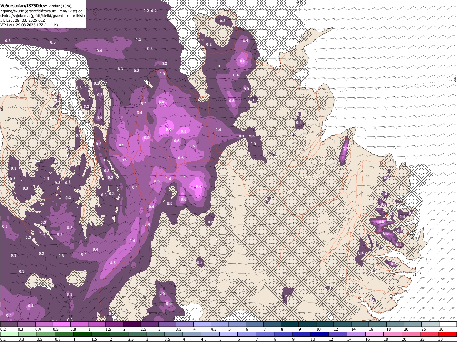
Task: Click the upper legend swatch between 10 and 12
Action: pos(325,324)
